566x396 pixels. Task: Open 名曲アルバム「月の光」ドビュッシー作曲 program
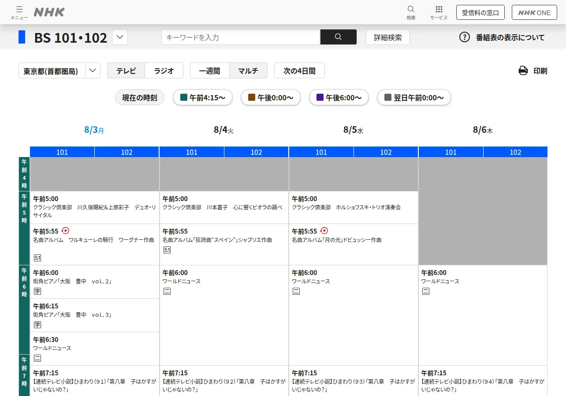(x=354, y=244)
